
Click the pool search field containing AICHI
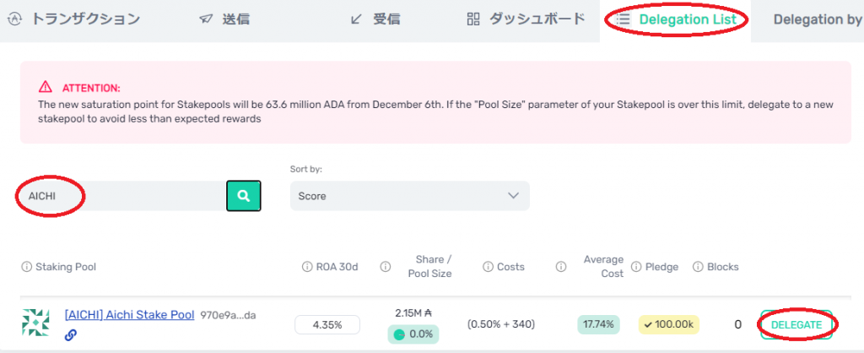(x=123, y=196)
